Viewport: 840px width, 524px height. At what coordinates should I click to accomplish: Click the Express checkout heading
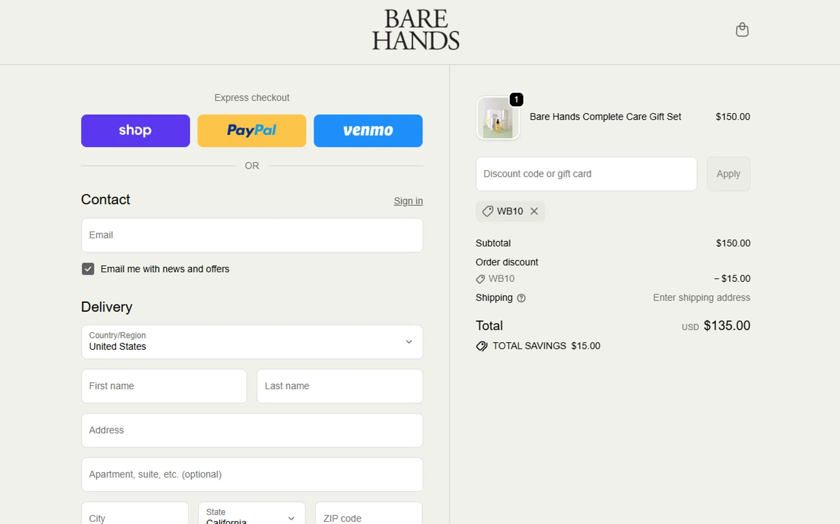pos(252,98)
